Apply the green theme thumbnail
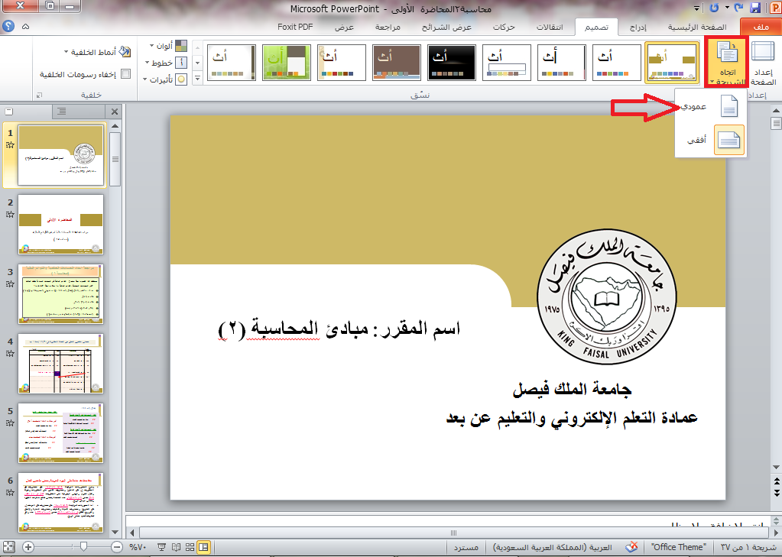 [x=287, y=63]
